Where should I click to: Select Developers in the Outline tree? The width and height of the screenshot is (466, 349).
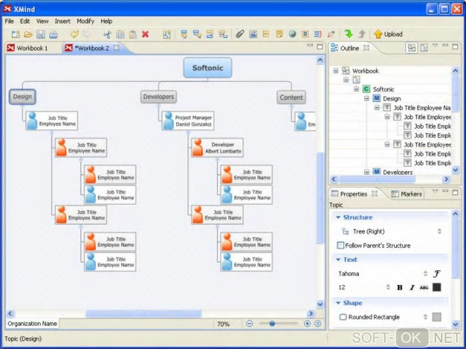[x=397, y=172]
